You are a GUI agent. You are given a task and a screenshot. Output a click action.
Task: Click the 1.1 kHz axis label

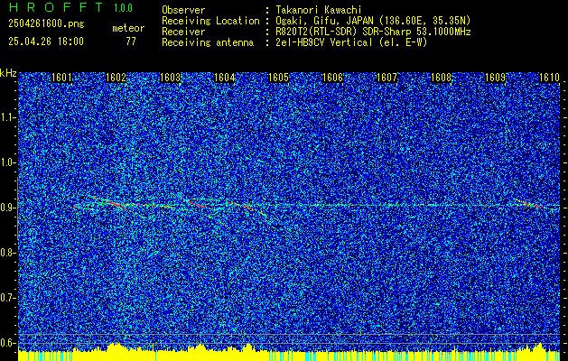(x=7, y=117)
